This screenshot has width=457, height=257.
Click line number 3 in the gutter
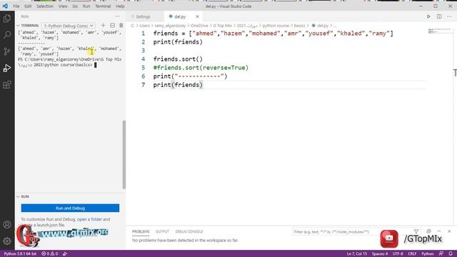(x=143, y=51)
